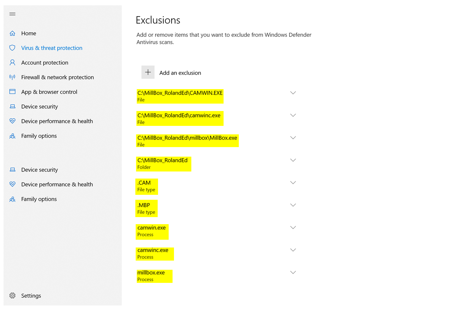Select the camwin.exe process entry text
The height and width of the screenshot is (326, 473).
[x=151, y=227]
